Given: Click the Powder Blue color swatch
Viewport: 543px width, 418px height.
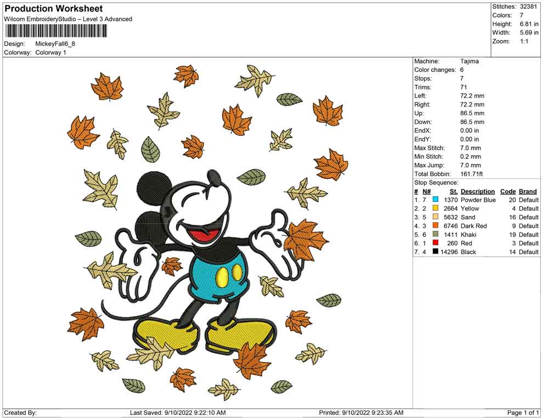Looking at the screenshot, I should 435,200.
